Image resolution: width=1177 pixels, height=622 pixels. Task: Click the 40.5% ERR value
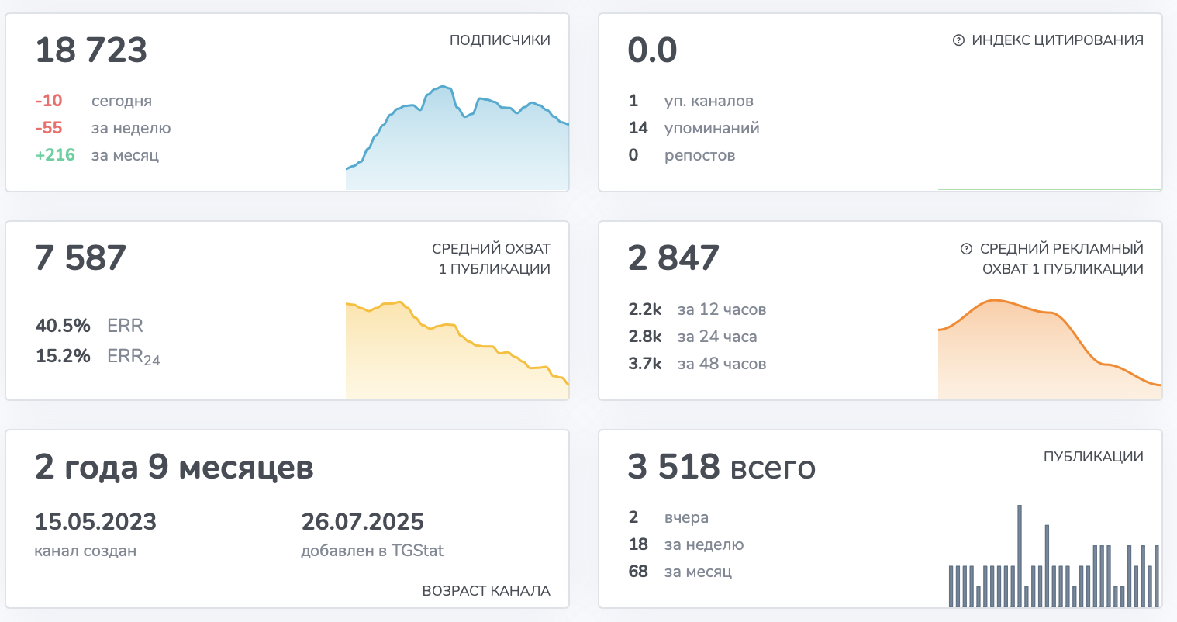coord(63,326)
